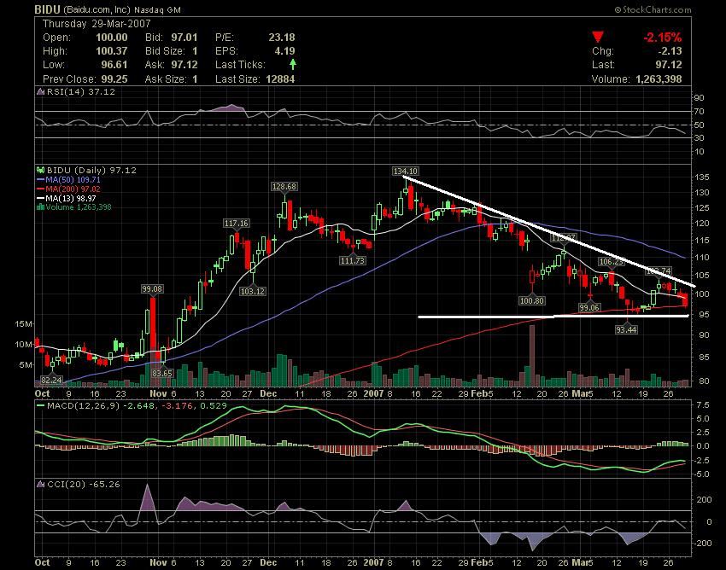Click the red down-triangle change indicator

598,37
